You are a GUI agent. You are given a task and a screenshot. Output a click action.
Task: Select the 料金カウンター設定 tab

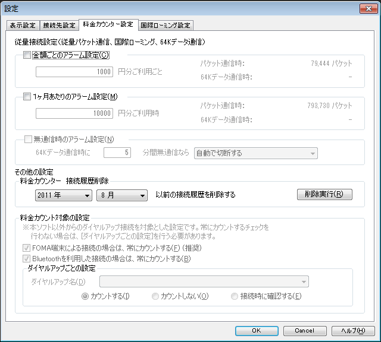click(x=107, y=25)
